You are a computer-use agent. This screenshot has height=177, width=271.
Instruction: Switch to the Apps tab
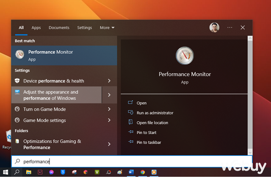coord(36,28)
